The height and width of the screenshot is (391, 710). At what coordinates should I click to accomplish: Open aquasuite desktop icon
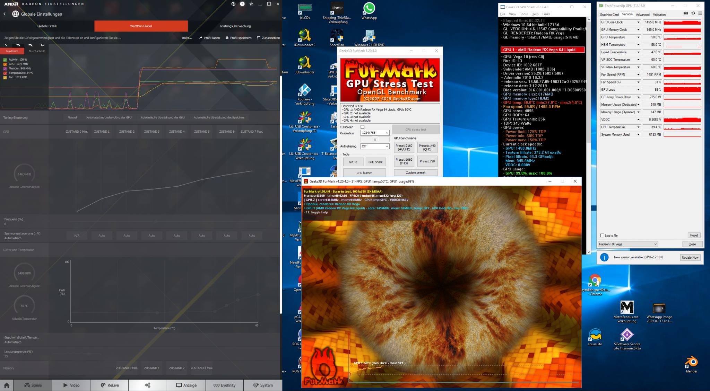click(595, 337)
